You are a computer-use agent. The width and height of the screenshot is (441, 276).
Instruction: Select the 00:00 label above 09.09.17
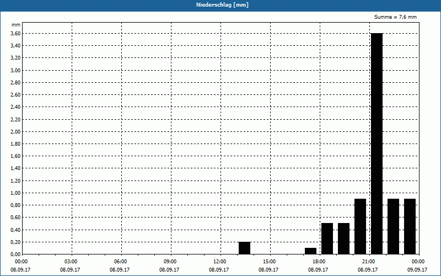418,262
